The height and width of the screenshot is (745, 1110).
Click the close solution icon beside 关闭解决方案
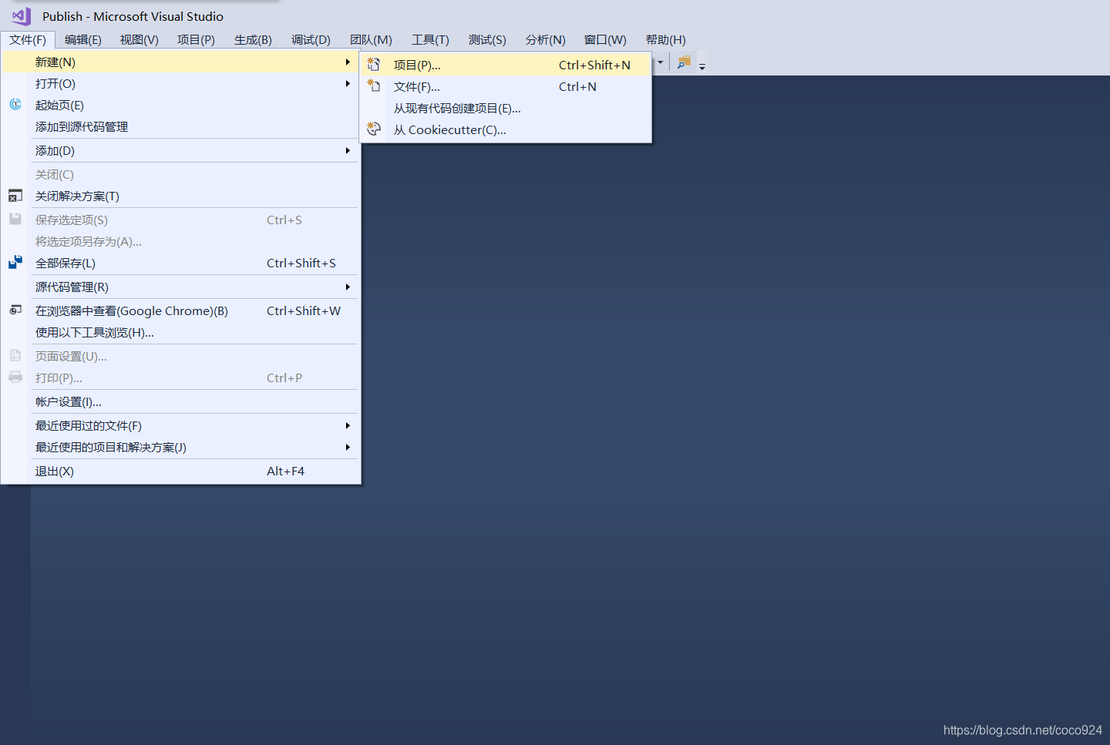(15, 196)
